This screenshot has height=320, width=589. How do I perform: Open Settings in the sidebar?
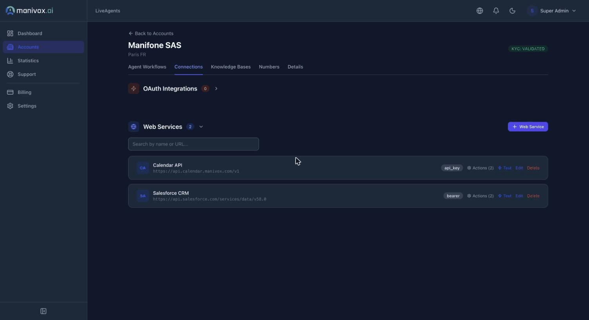[43, 106]
